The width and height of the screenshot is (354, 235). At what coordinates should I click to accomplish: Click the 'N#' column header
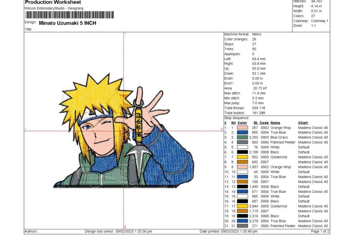tap(233, 123)
